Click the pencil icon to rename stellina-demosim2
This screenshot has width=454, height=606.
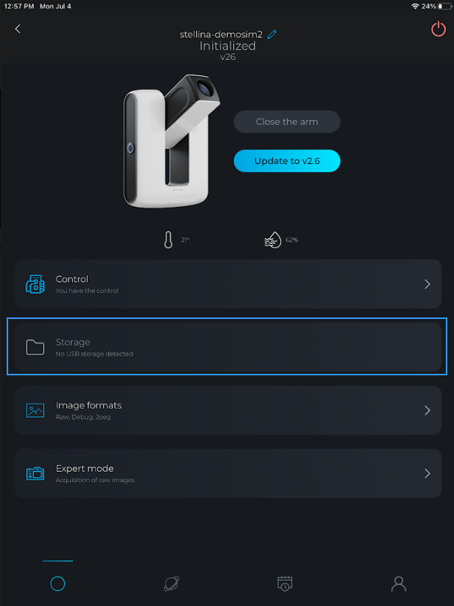click(x=272, y=34)
